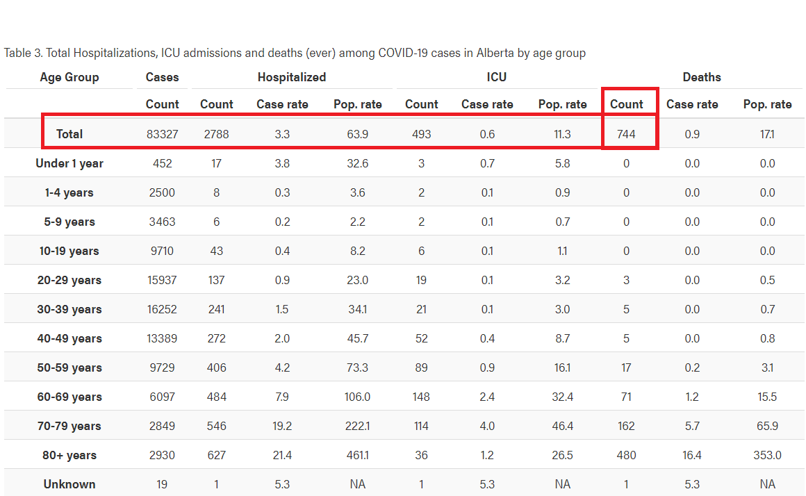Select cases value 15937

click(163, 281)
